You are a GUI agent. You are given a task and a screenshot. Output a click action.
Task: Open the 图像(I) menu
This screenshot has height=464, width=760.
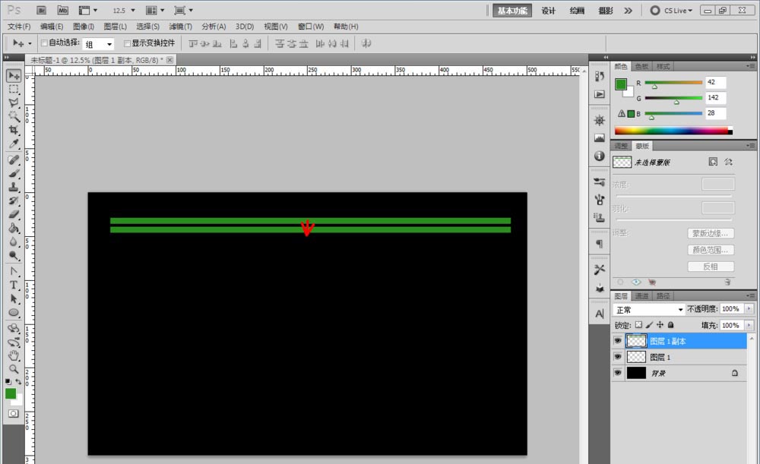(84, 27)
